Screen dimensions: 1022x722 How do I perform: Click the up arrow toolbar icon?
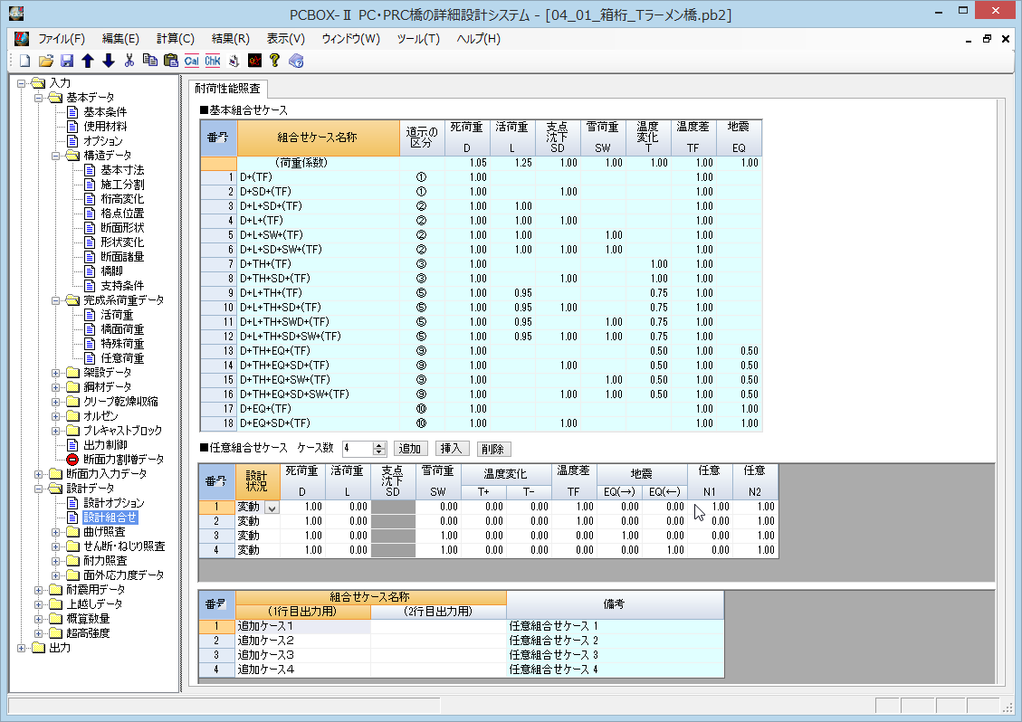[x=88, y=61]
